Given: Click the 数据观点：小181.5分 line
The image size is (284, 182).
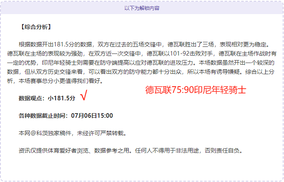Looking at the screenshot, I should pos(47,98).
